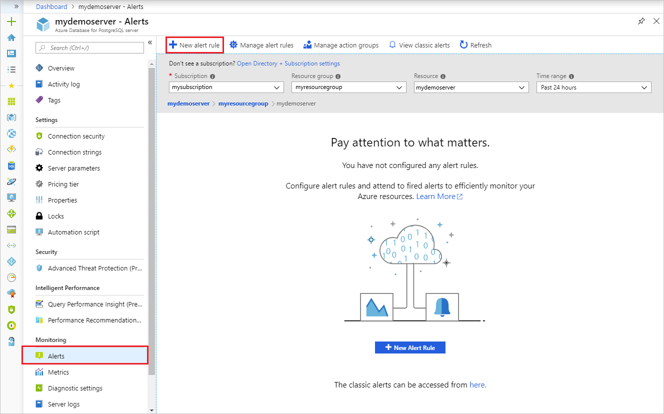The width and height of the screenshot is (664, 414).
Task: Open the Time range dropdown
Action: click(594, 87)
